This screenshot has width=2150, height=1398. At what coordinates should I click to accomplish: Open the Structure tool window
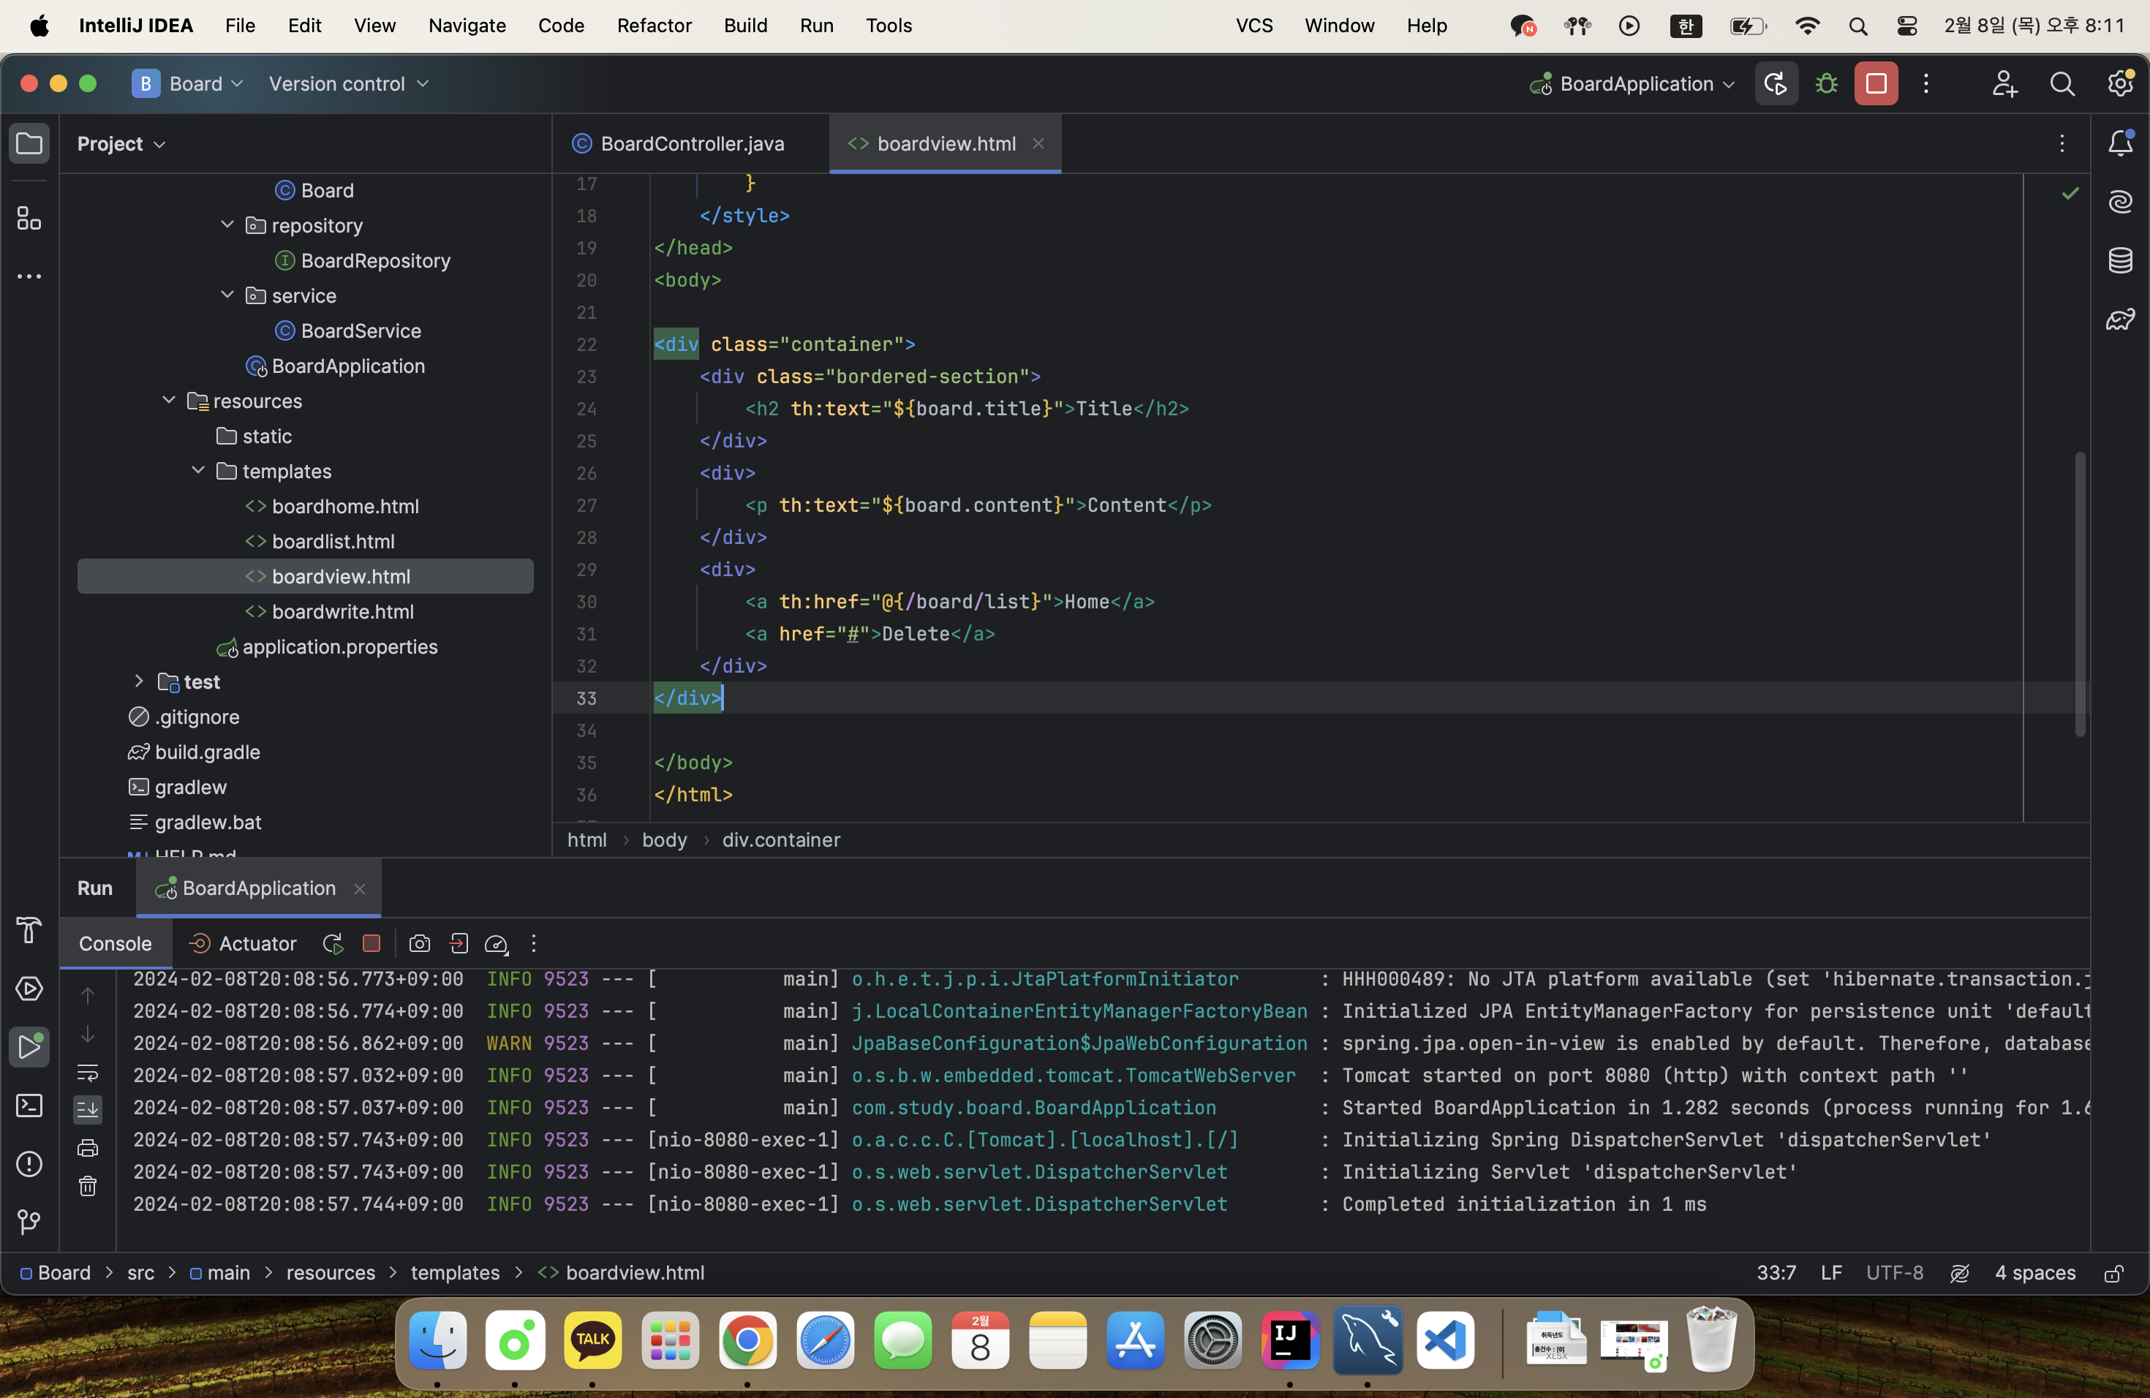click(29, 219)
